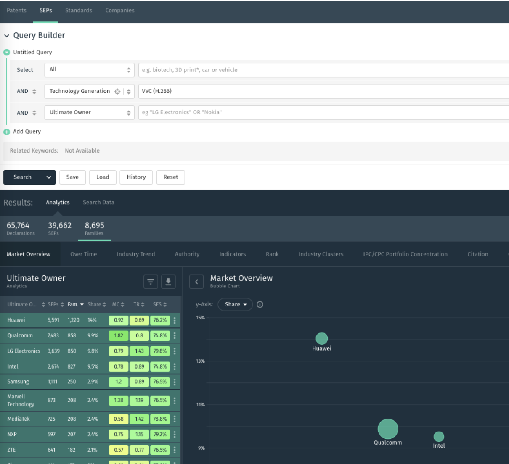Sort table by SEPs column
This screenshot has width=509, height=464.
[x=56, y=305]
